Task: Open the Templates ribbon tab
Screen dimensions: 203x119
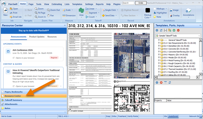Action: (77, 4)
